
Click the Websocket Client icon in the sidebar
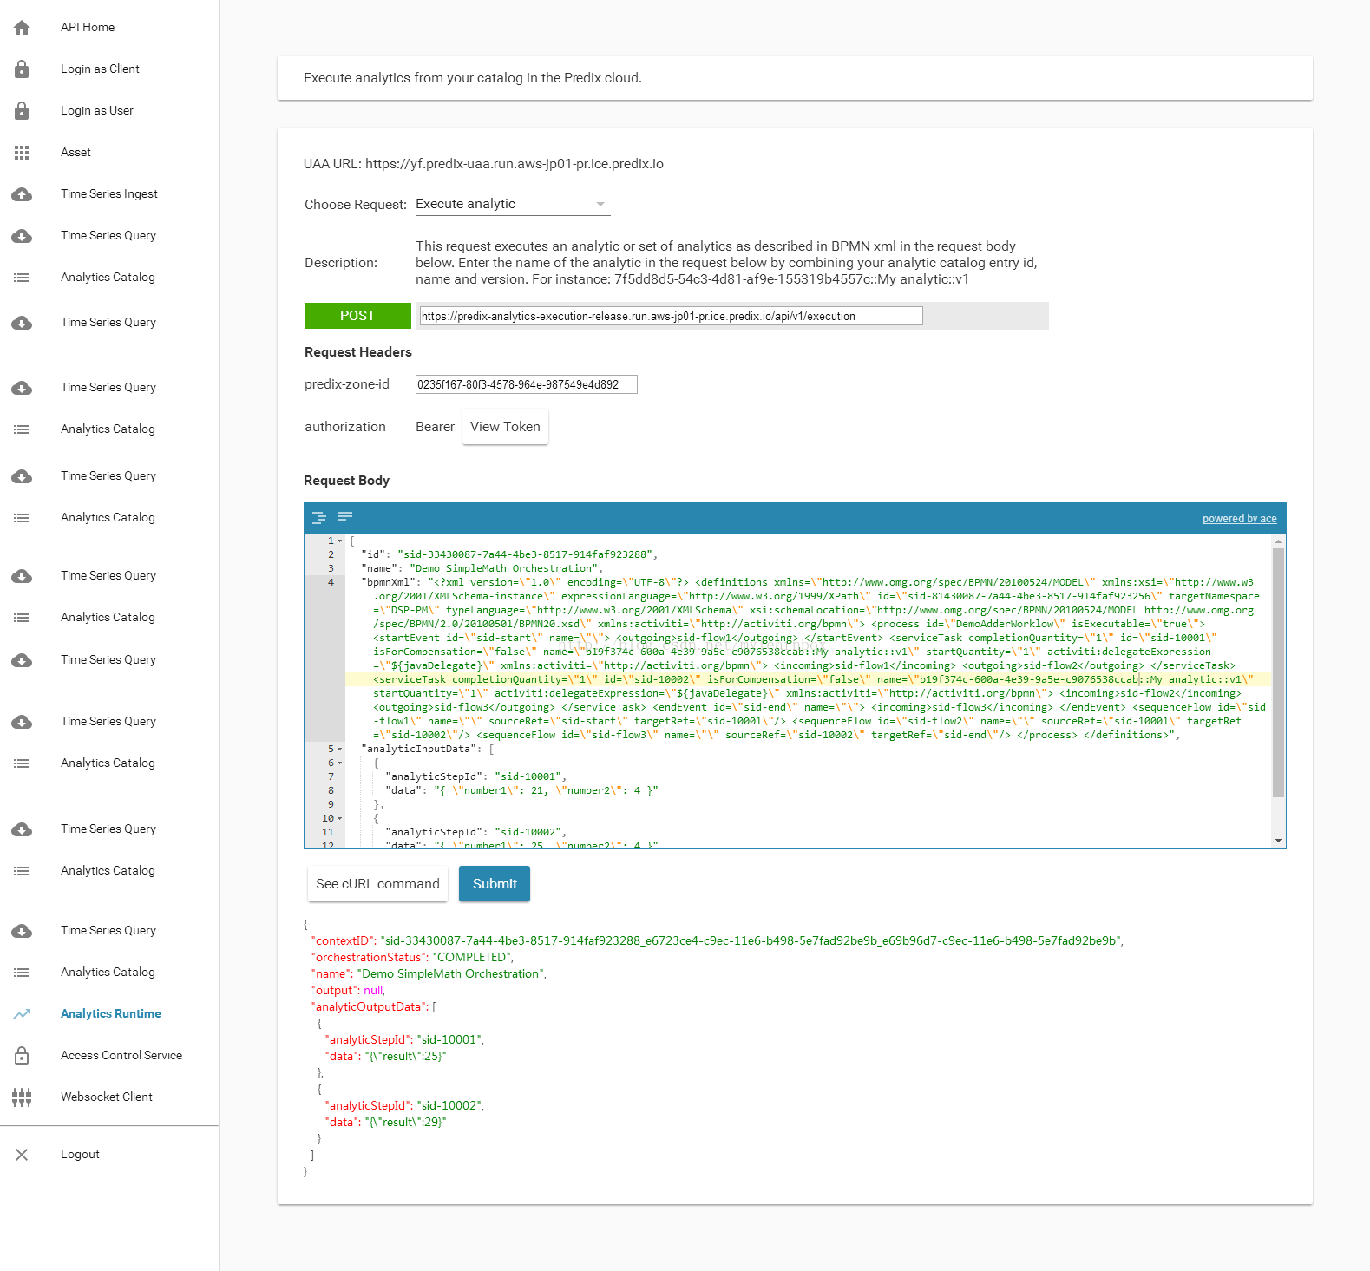[x=22, y=1097]
